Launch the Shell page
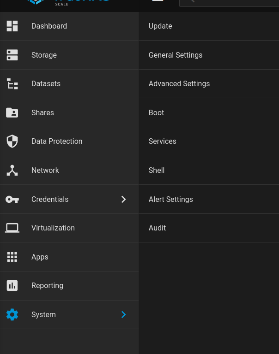 (157, 170)
